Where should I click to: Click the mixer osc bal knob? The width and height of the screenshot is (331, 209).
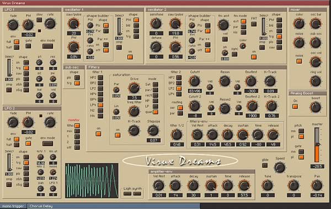click(316, 24)
